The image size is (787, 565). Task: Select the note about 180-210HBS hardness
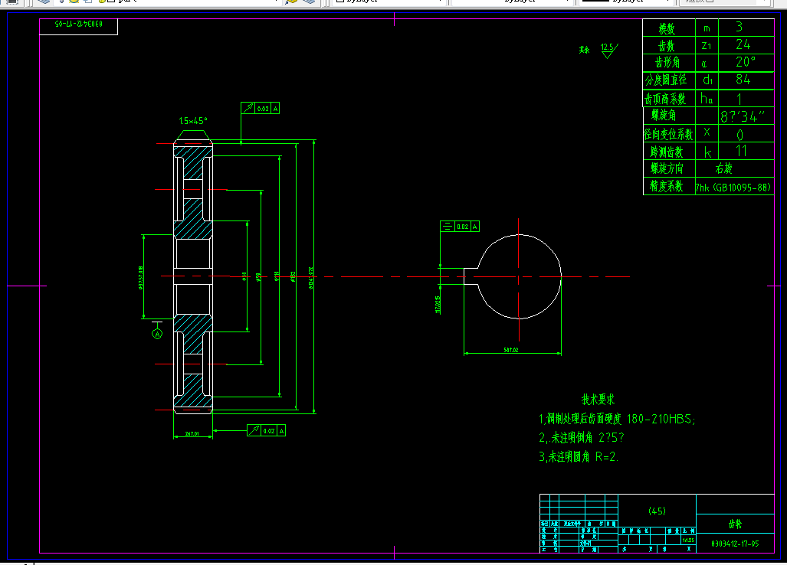pyautogui.click(x=617, y=419)
